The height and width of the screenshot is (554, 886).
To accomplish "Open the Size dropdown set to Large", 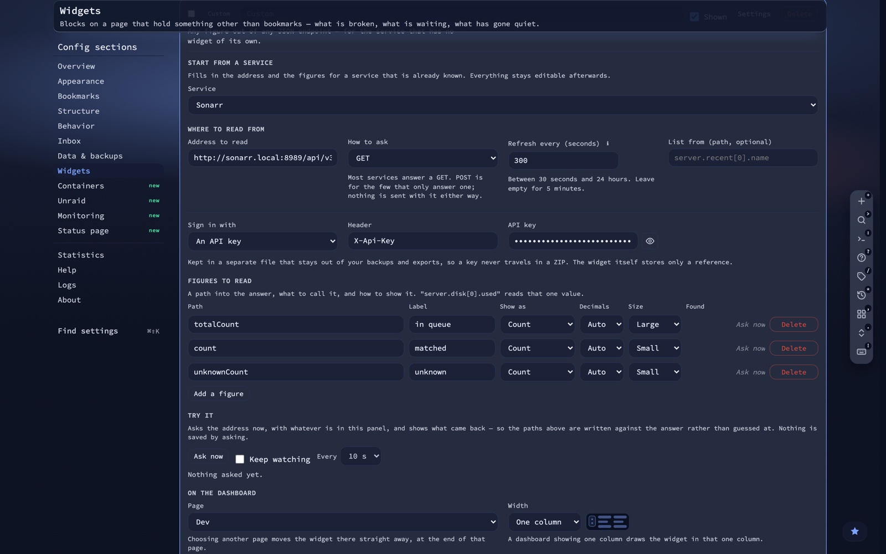I will [x=655, y=325].
